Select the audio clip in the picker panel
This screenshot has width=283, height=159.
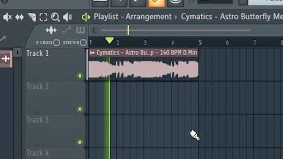tap(6, 59)
